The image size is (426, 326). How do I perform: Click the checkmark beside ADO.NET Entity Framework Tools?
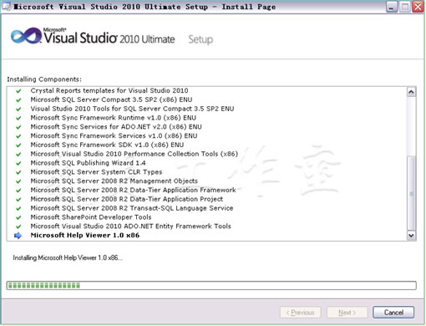coord(18,227)
